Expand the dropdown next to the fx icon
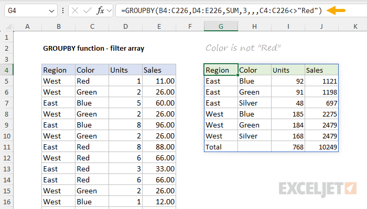Image resolution: width=367 pixels, height=209 pixels. (109, 10)
